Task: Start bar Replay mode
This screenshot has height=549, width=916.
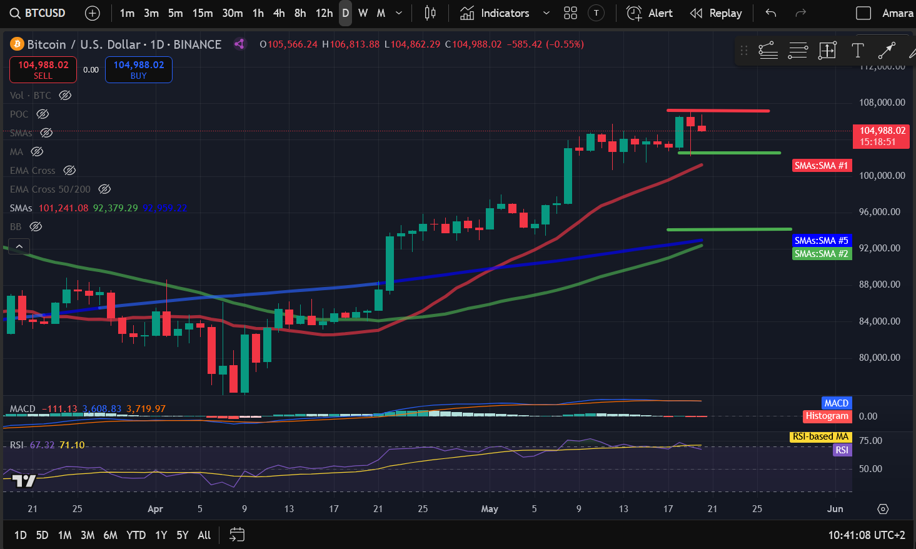Action: click(716, 13)
